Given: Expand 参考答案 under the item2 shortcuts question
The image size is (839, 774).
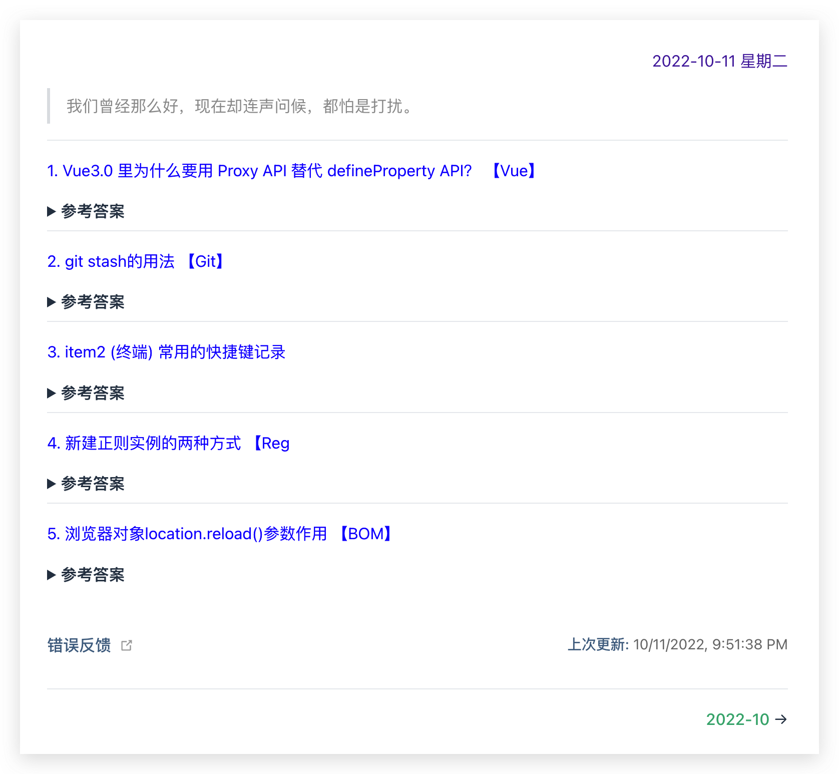Looking at the screenshot, I should coord(86,393).
